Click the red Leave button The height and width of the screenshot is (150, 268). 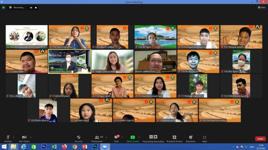(260, 139)
